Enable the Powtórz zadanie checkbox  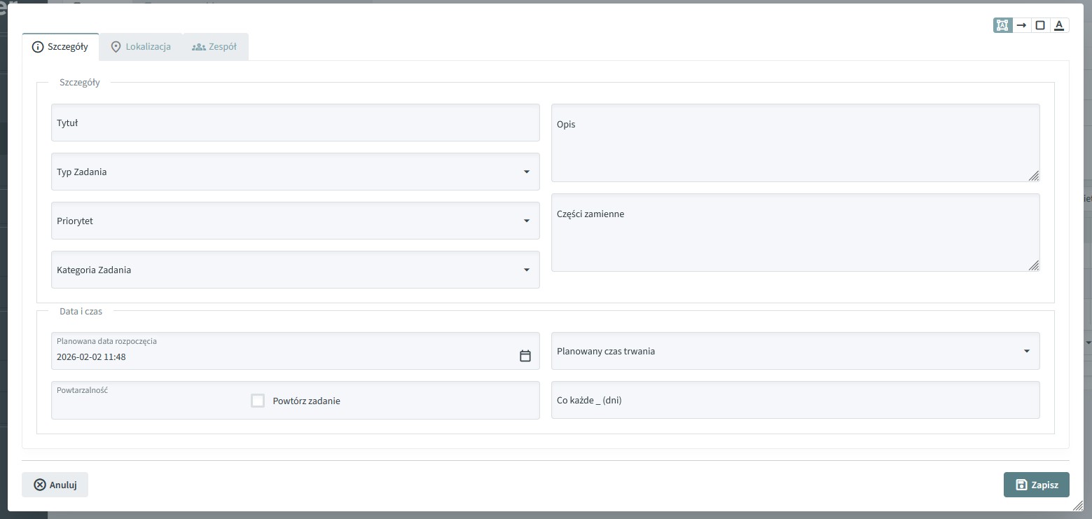point(258,401)
